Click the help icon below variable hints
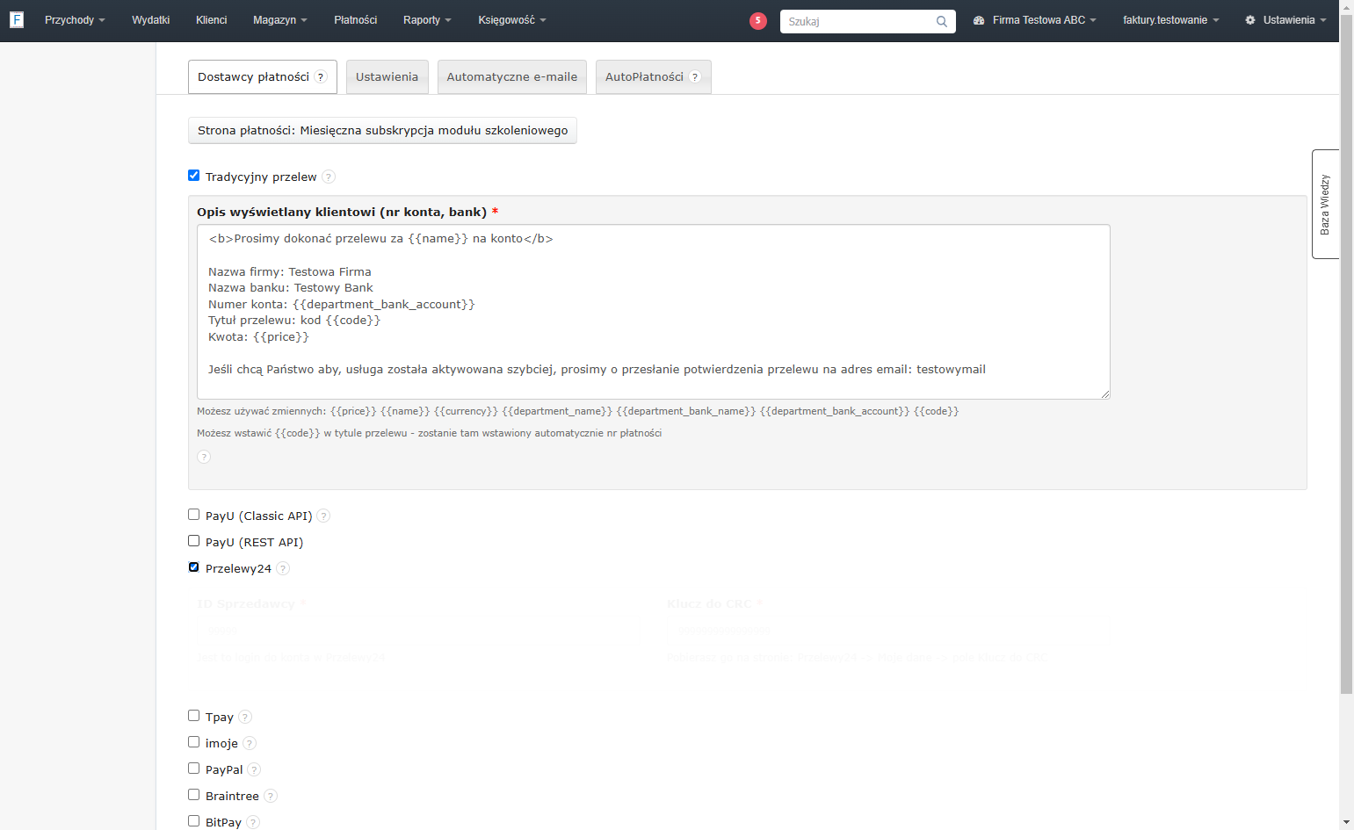Screen dimensions: 1354x830 [x=204, y=457]
